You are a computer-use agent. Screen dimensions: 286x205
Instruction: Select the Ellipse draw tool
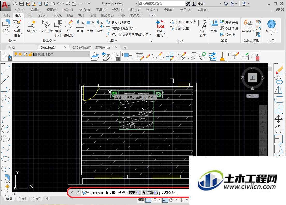(5, 158)
